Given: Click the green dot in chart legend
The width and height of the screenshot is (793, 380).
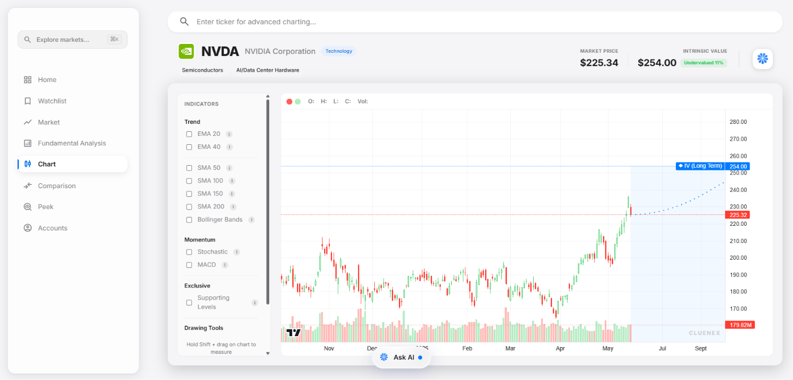Looking at the screenshot, I should (x=297, y=101).
